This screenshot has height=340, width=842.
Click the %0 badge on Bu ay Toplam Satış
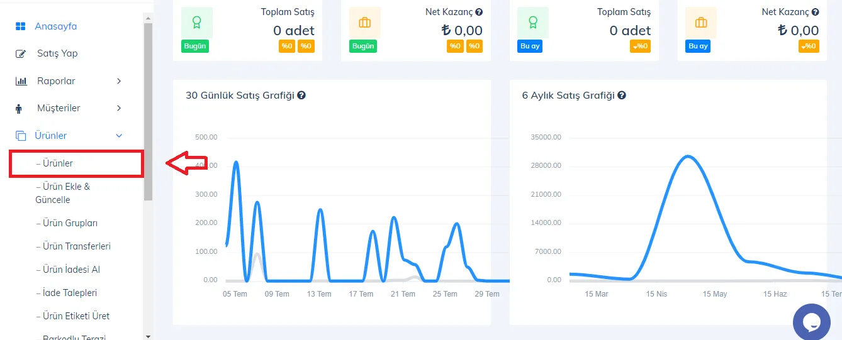[641, 47]
